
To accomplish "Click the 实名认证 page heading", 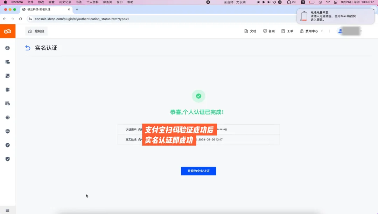I will click(46, 48).
